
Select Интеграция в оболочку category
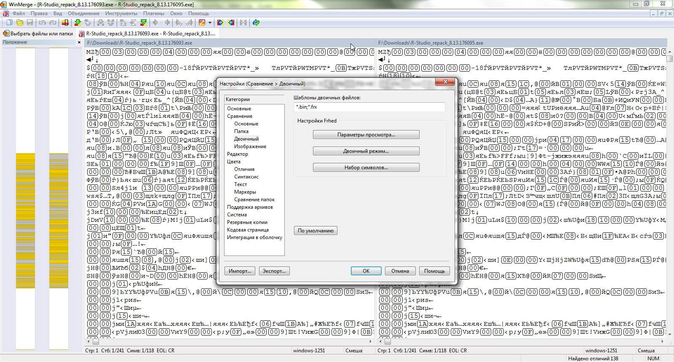[x=254, y=237]
